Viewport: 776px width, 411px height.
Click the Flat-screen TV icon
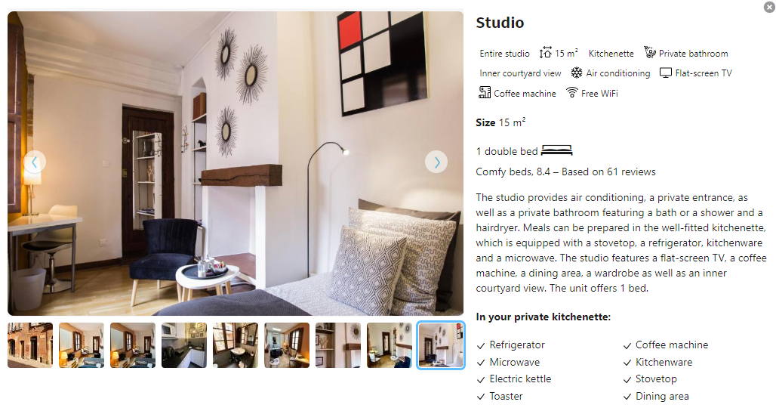coord(666,73)
